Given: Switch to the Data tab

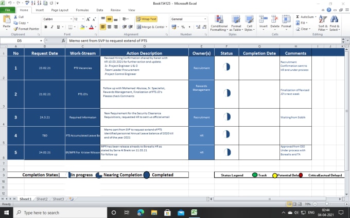Looking at the screenshot, I should coord(100,10).
